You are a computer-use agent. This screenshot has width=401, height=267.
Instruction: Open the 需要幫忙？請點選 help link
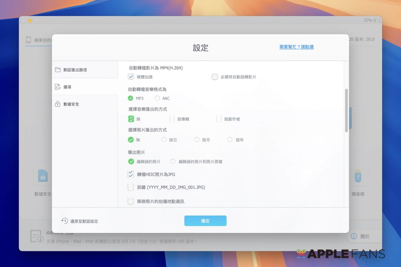point(296,47)
